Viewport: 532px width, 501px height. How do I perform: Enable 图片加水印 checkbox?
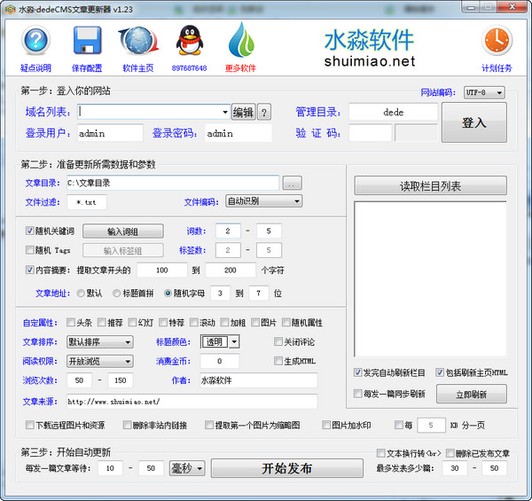(x=326, y=425)
